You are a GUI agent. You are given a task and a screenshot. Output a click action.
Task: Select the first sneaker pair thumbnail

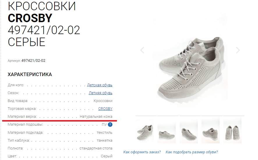point(145,130)
